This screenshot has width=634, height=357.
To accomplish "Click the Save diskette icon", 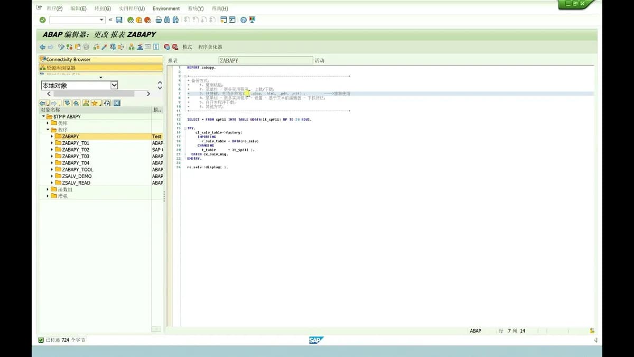I will pos(119,20).
